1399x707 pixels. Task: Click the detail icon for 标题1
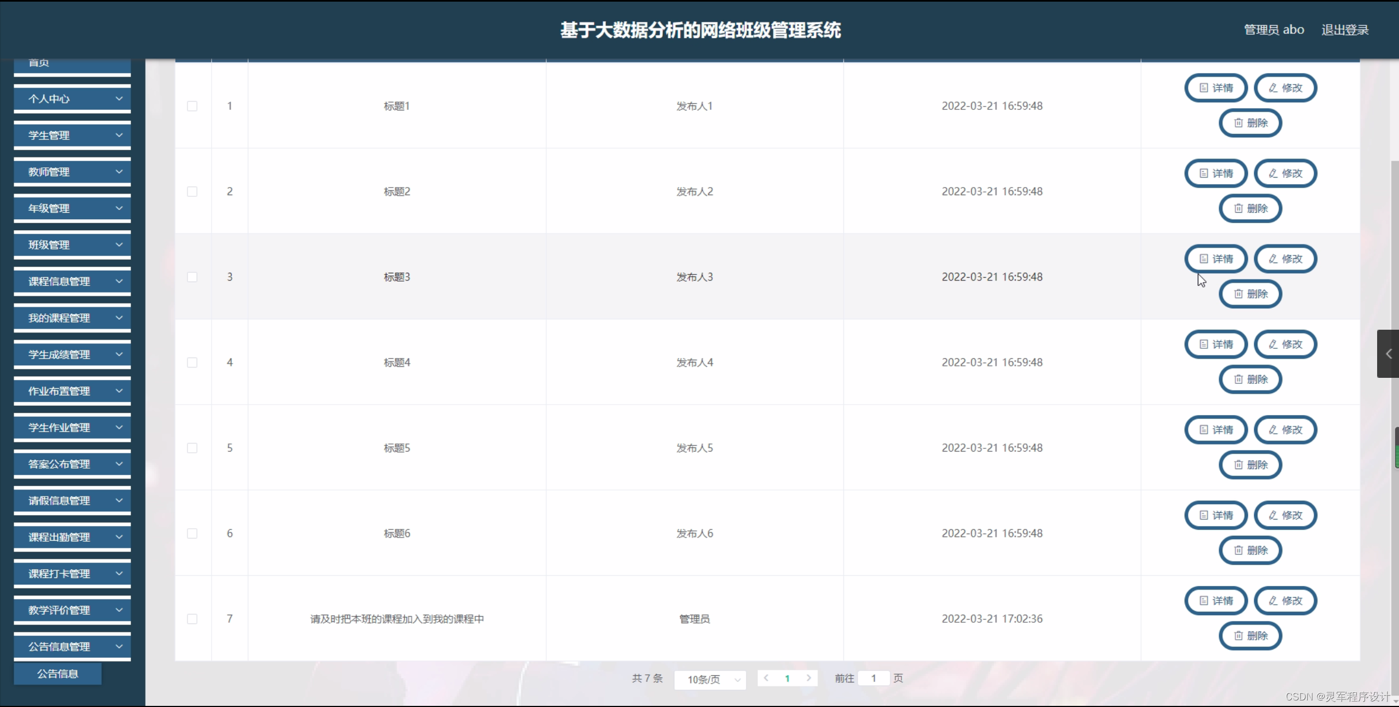point(1203,87)
